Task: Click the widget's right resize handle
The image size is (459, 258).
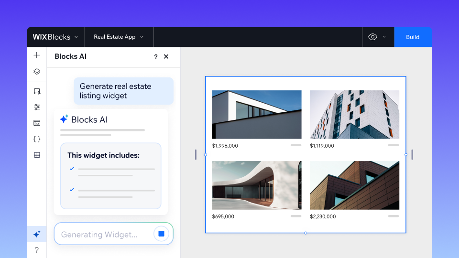Action: point(406,154)
